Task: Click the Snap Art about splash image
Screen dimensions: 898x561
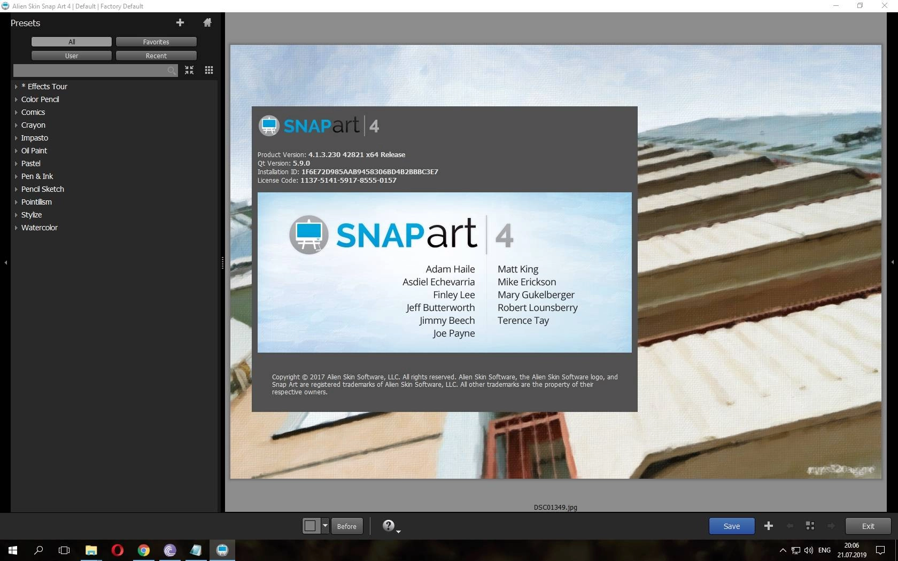Action: [x=445, y=272]
